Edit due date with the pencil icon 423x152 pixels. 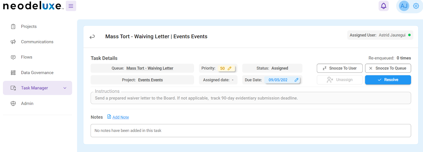tap(296, 80)
